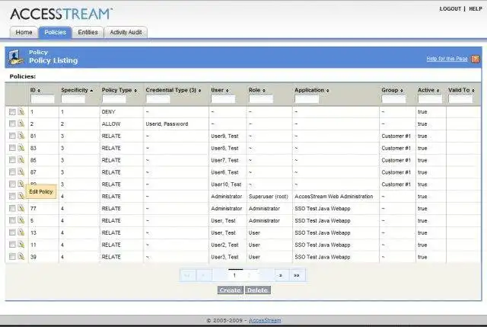The height and width of the screenshot is (327, 487).
Task: Click Group column sort arrows
Action: (x=401, y=91)
